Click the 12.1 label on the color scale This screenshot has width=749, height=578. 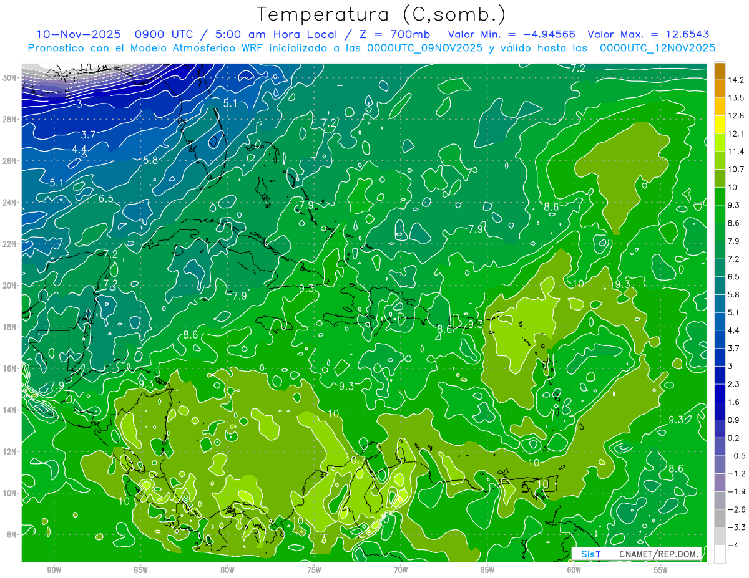[737, 133]
